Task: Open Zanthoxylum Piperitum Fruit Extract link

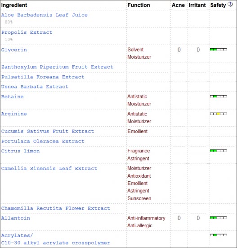Action: coord(57,67)
